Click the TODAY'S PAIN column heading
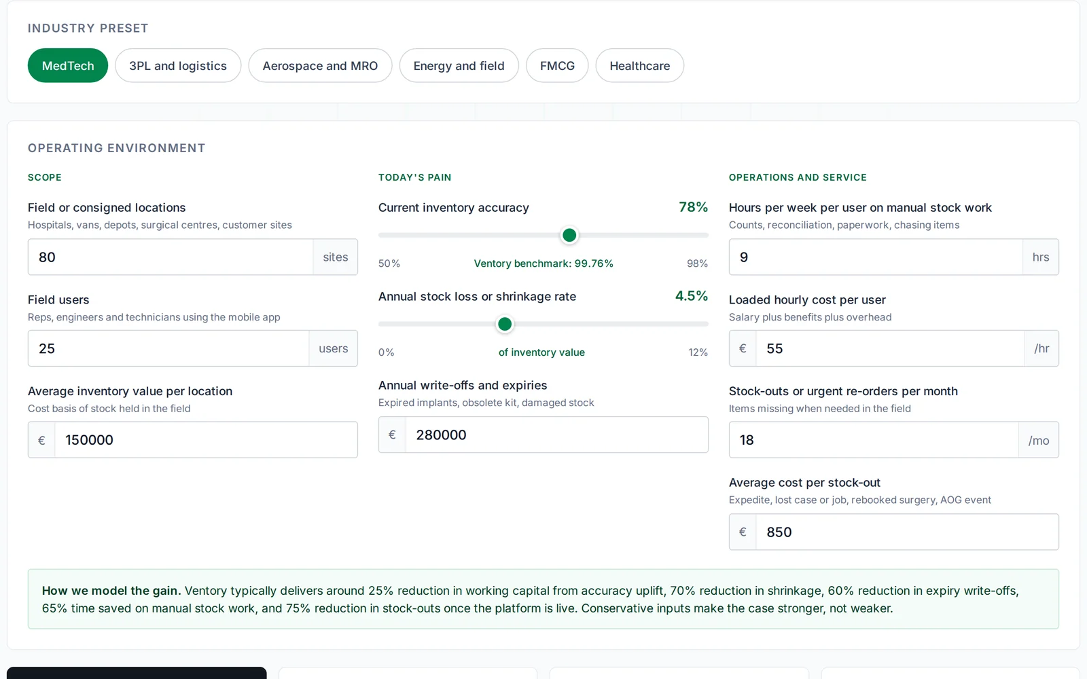This screenshot has width=1087, height=679. 414,177
